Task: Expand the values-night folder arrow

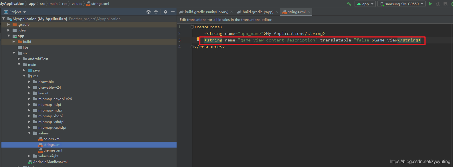Action: click(x=29, y=156)
